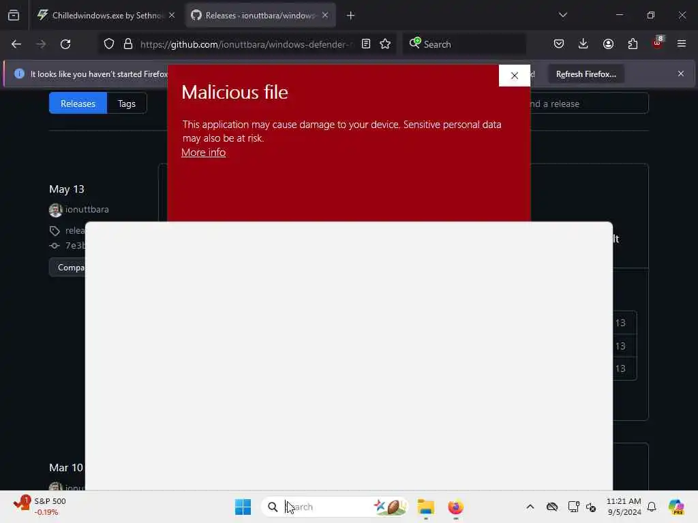This screenshot has height=523, width=698.
Task: Open Firefox View from the tab strip
Action: [14, 15]
